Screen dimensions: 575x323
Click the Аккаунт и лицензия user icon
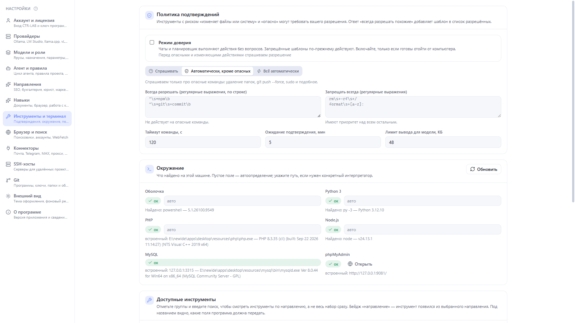pyautogui.click(x=8, y=20)
